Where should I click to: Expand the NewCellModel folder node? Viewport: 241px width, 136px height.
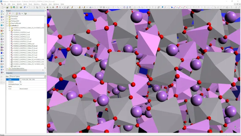7,23
